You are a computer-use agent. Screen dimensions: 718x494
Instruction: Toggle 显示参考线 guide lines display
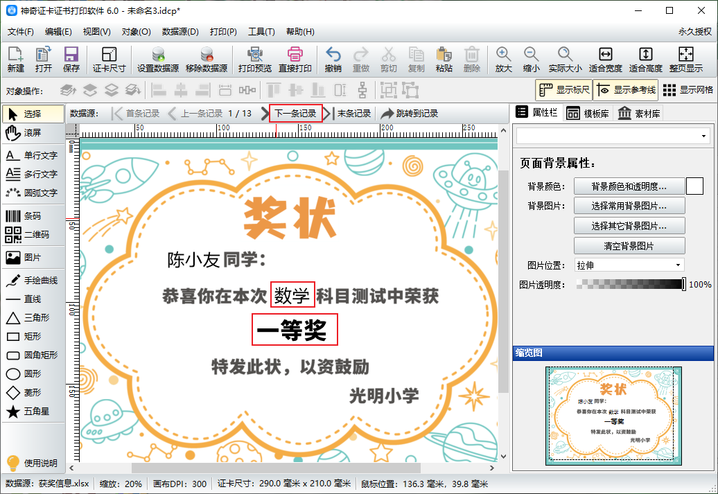(624, 90)
